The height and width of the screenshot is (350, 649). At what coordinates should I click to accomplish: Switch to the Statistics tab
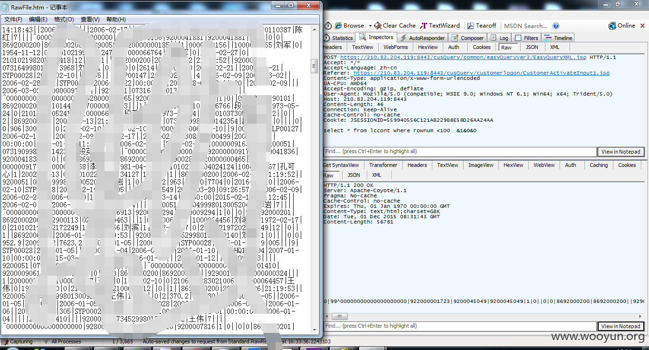tap(338, 38)
